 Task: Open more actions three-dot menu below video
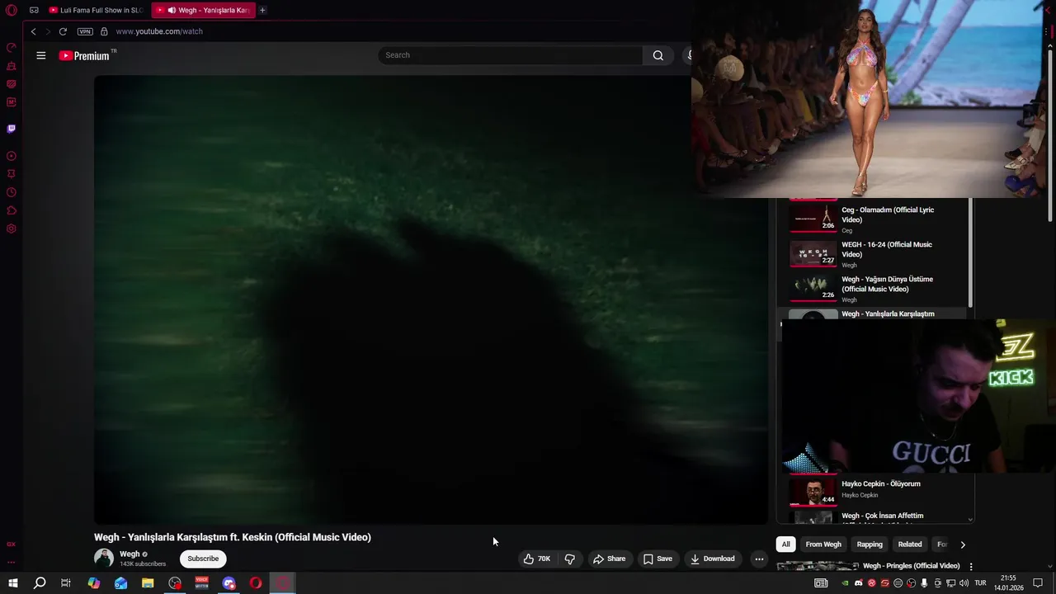[759, 559]
